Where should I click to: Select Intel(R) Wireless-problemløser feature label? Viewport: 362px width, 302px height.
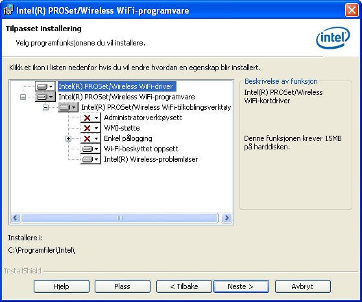(151, 159)
